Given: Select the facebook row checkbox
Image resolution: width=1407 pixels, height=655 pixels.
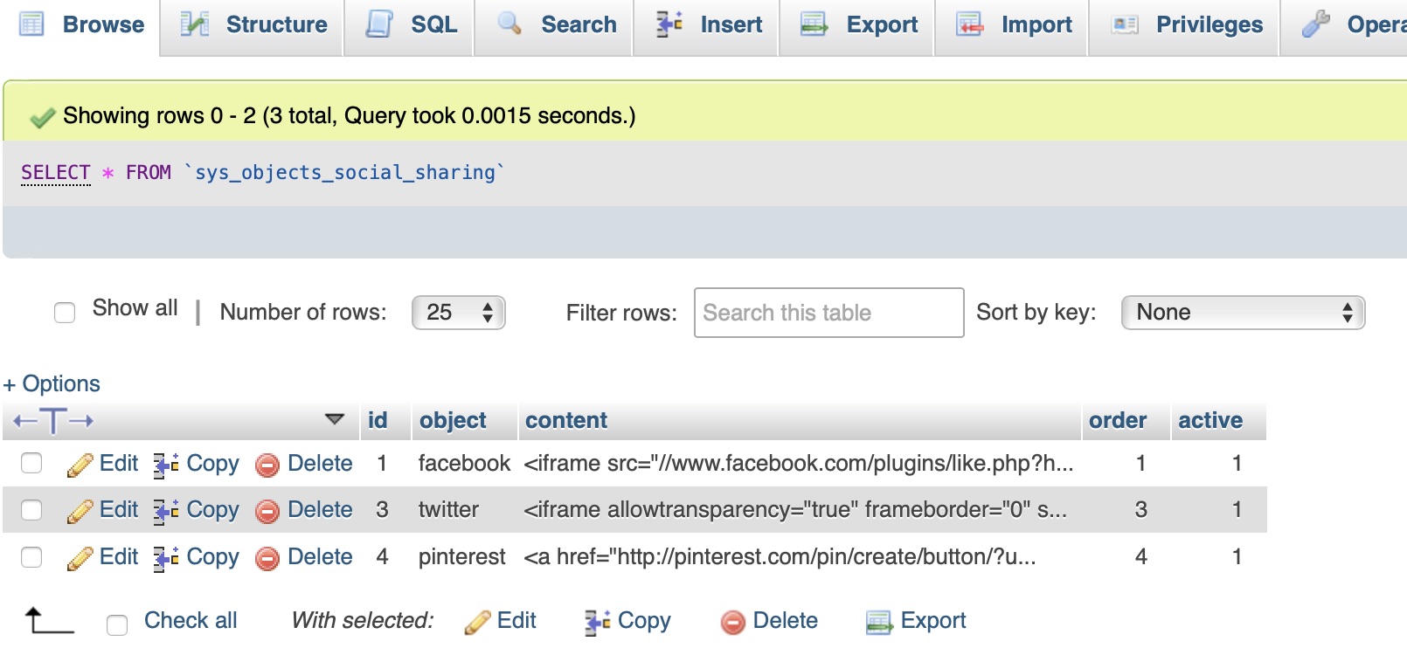Looking at the screenshot, I should [x=31, y=463].
